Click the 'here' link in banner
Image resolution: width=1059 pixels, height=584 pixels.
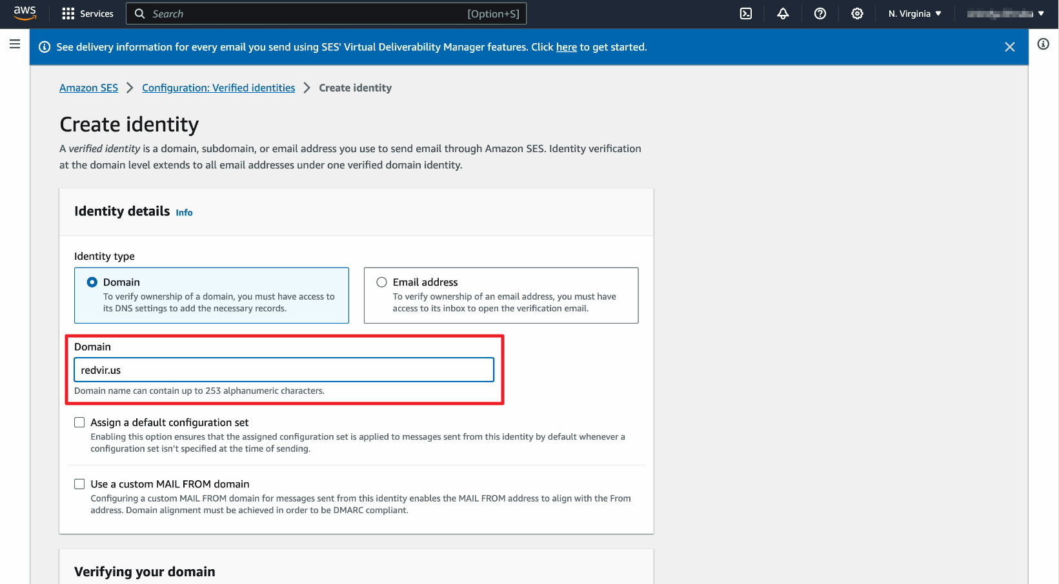566,47
